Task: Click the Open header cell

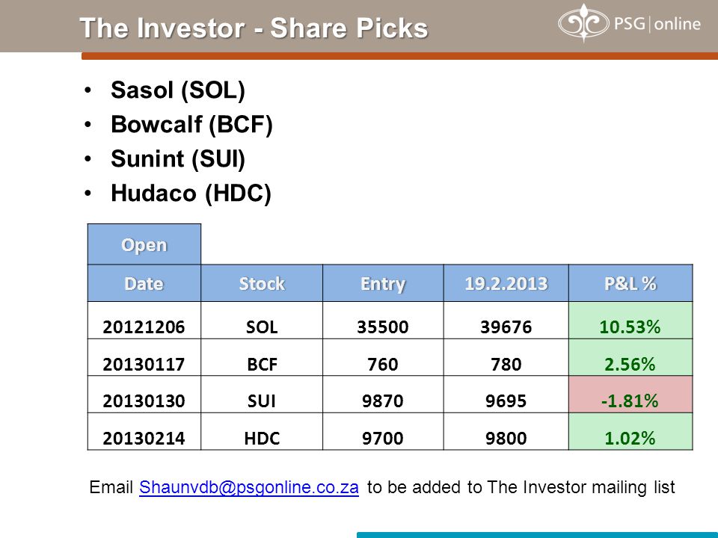Action: tap(144, 244)
